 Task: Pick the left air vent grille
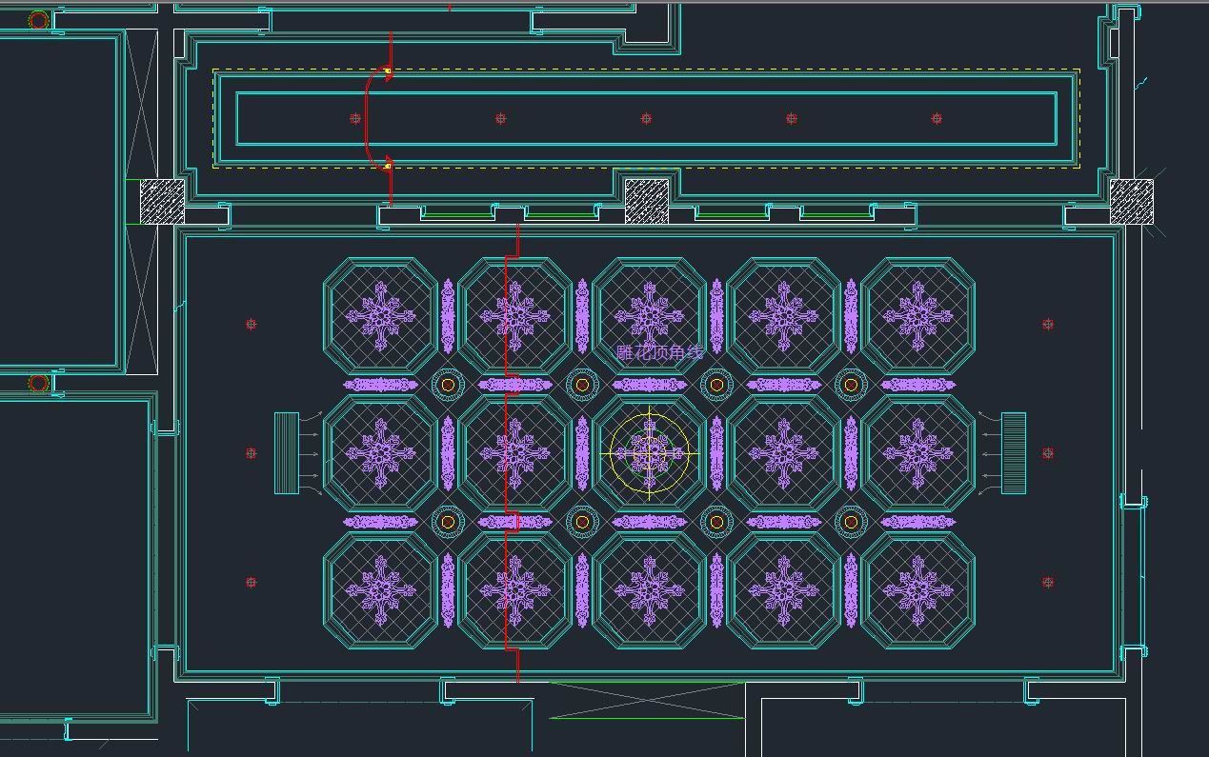click(x=287, y=453)
